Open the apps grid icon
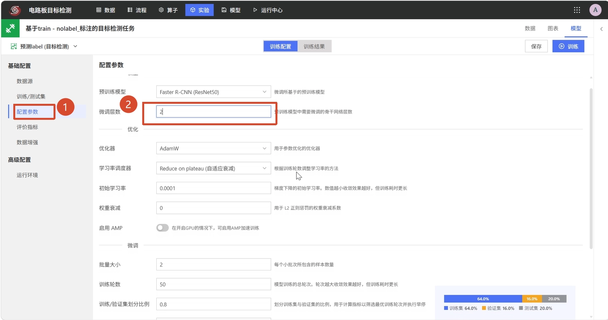Screen dimensions: 608x320 577,10
